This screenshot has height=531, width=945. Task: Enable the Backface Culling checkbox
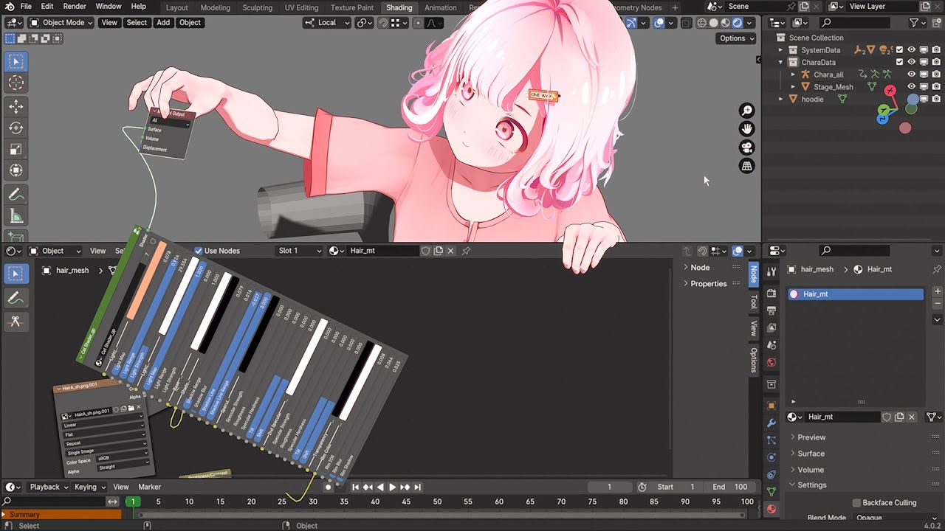pos(856,503)
